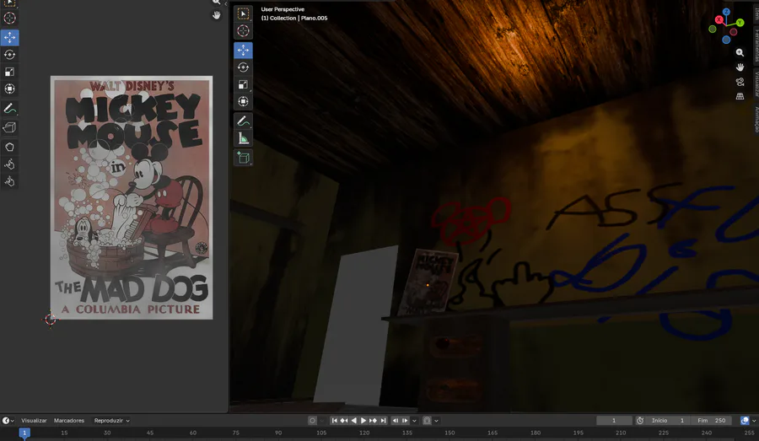Open the Marcadores menu in the timeline
This screenshot has width=759, height=441.
click(69, 421)
